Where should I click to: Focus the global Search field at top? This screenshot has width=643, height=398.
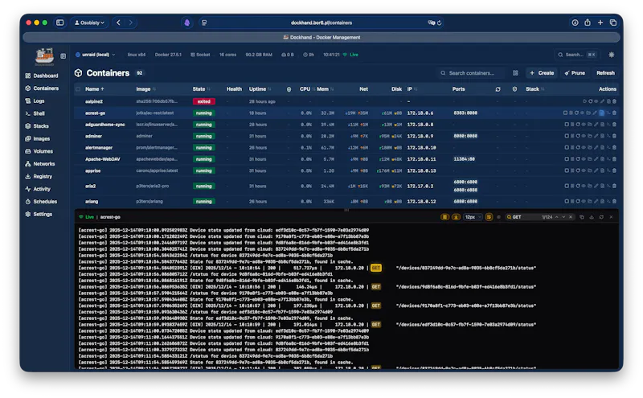coord(576,55)
